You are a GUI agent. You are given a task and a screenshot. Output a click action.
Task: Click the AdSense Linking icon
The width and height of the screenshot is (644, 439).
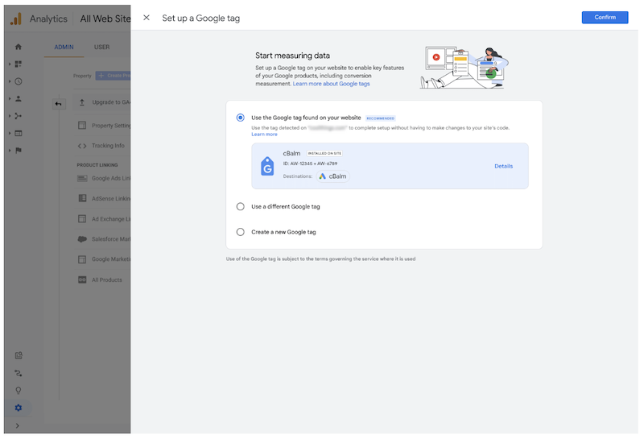click(82, 198)
